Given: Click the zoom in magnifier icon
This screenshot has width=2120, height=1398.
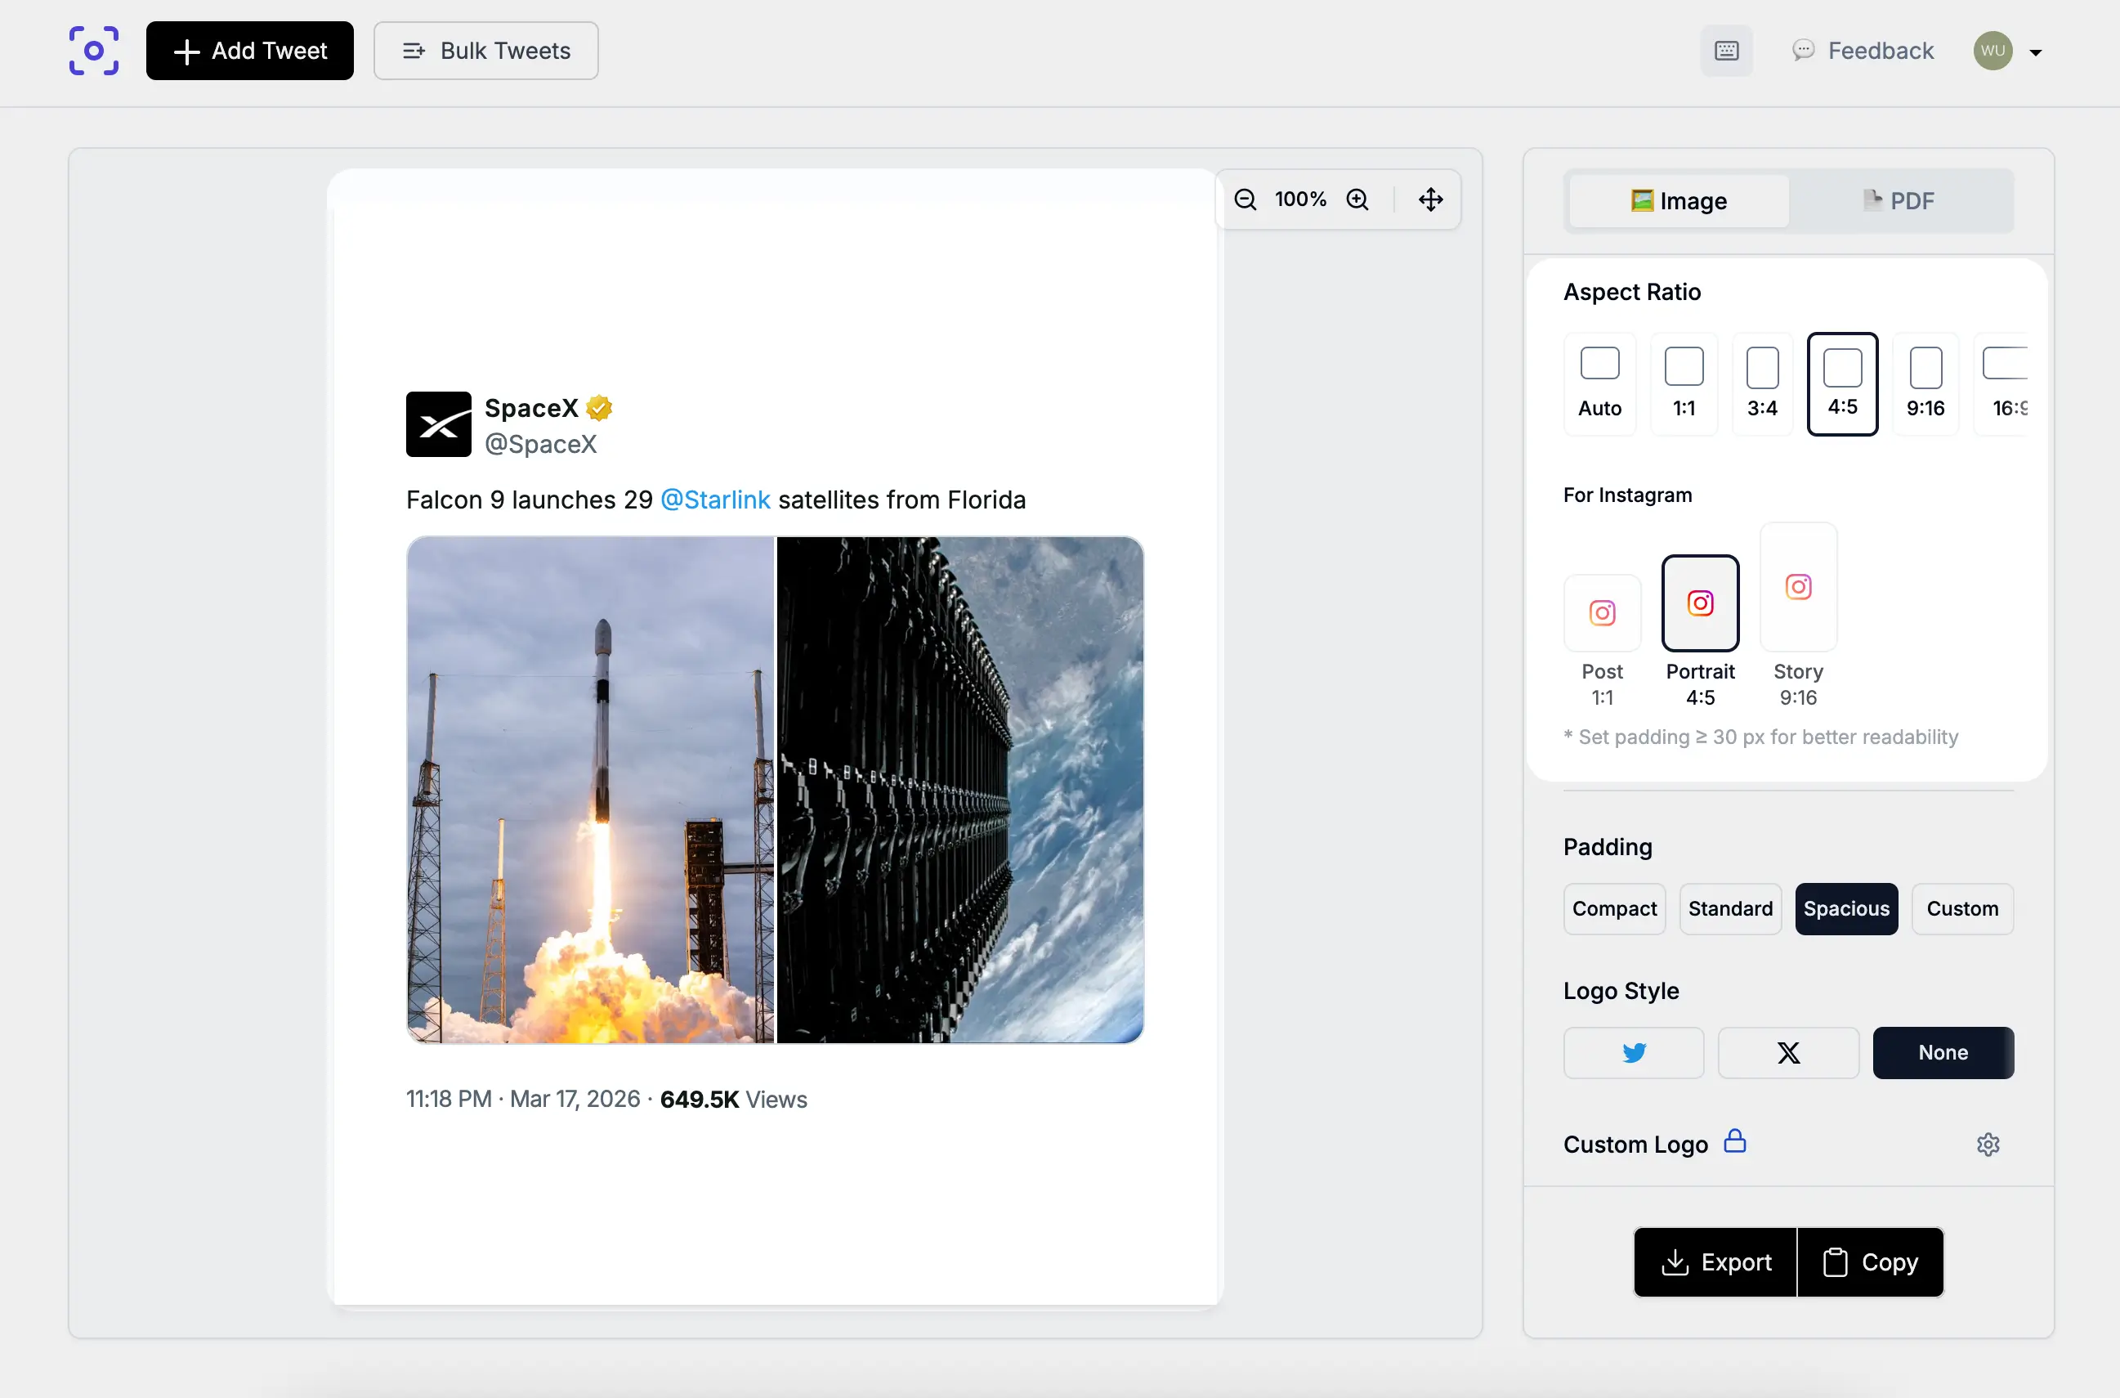Looking at the screenshot, I should [x=1357, y=199].
